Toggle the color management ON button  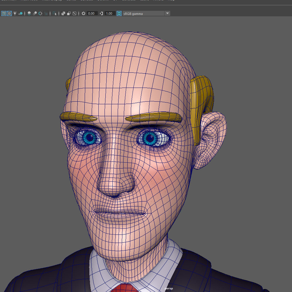[119, 13]
